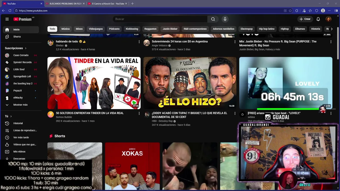Image resolution: width=340 pixels, height=191 pixels.
Task: Open Little Soul subscription
Action: click(21, 70)
